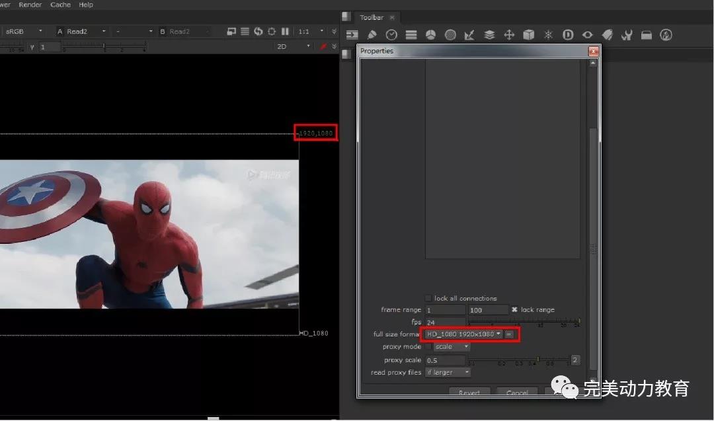
Task: Open the Channel nodes stacked-bars icon
Action: 411,35
